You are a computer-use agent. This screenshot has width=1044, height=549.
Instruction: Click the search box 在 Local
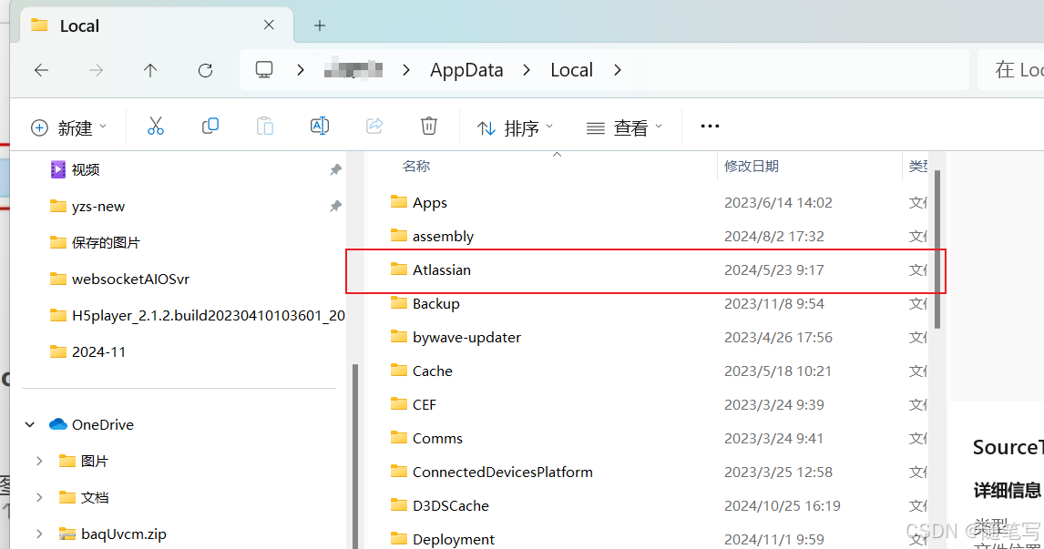click(x=1010, y=69)
